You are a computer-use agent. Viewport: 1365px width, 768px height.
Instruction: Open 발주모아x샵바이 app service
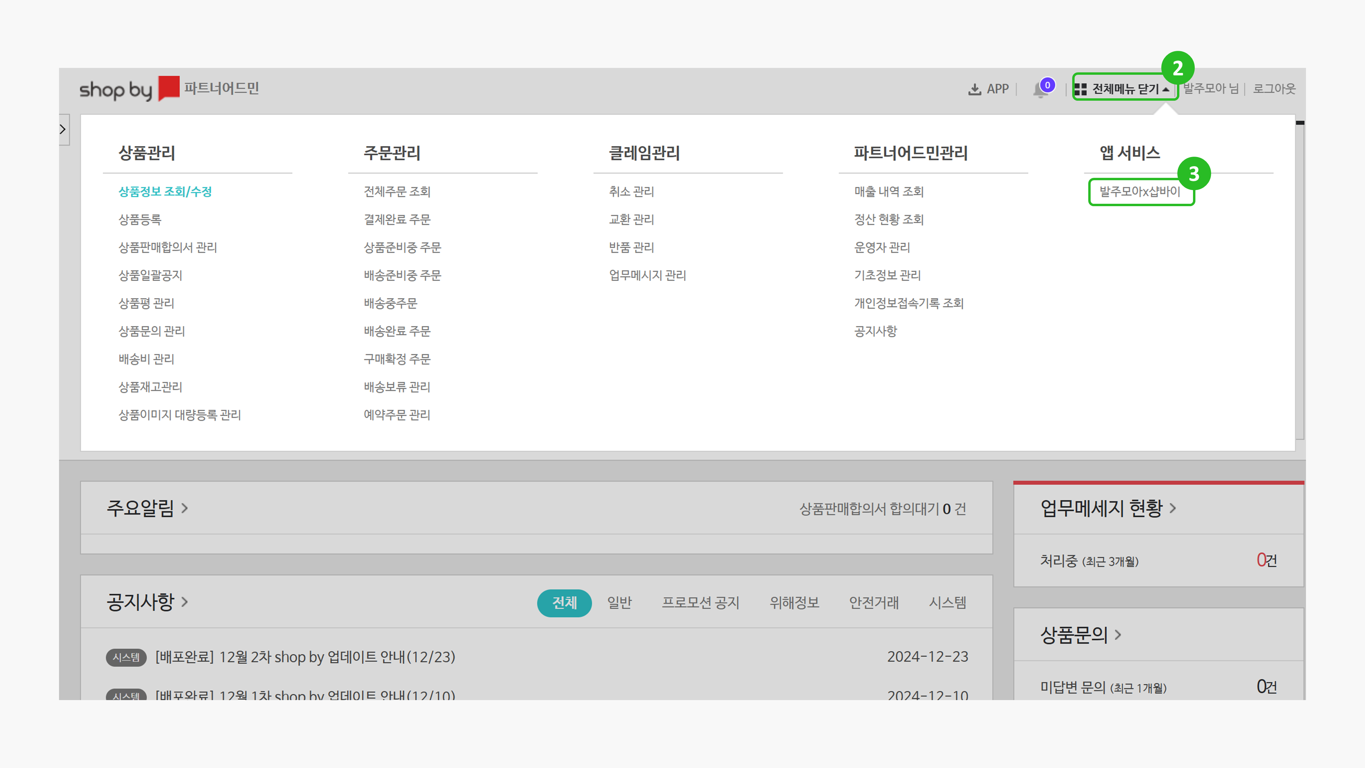pos(1140,191)
